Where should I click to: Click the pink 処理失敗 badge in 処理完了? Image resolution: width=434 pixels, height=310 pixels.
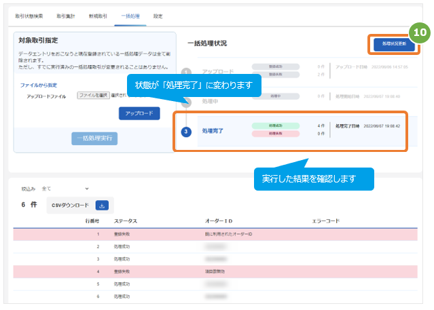coord(275,134)
